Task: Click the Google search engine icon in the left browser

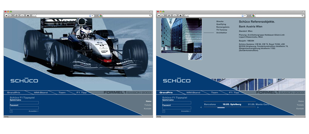Action: point(100,15)
